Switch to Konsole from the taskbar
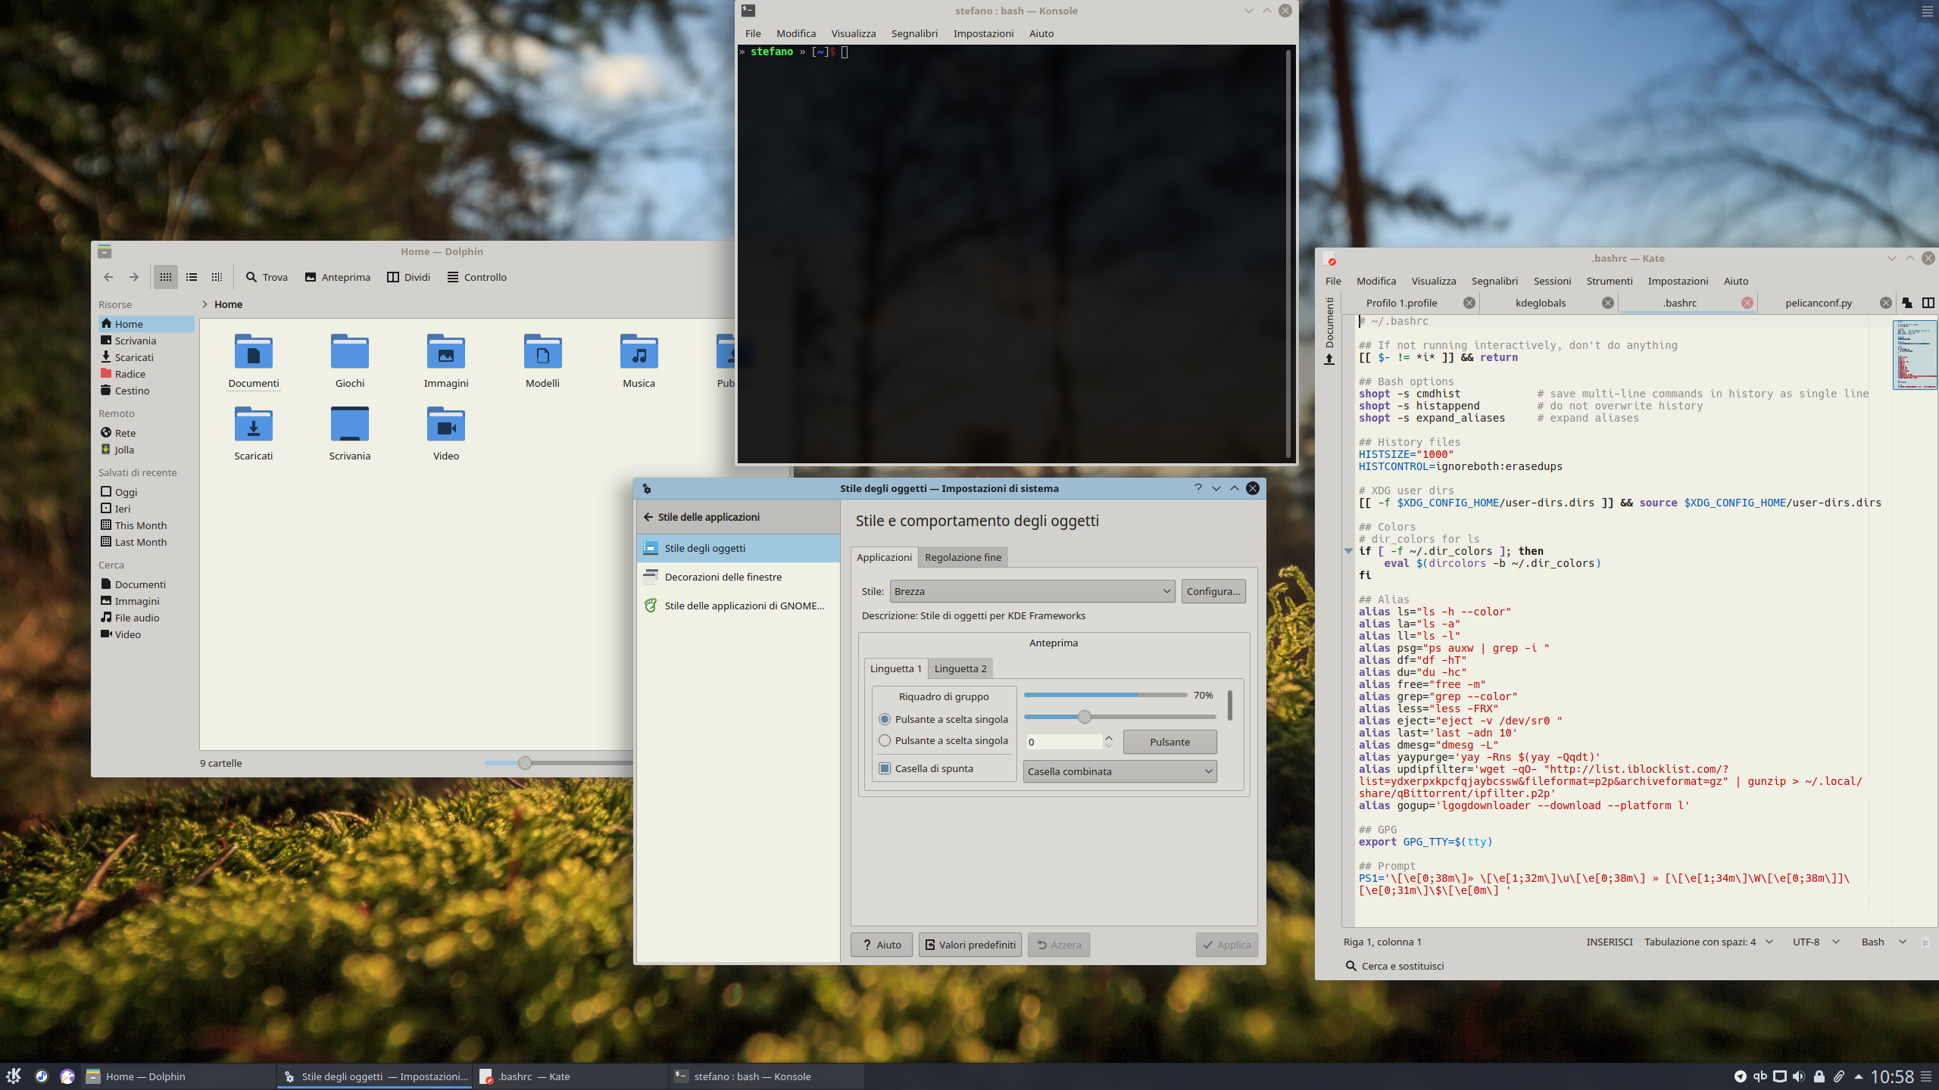 (767, 1076)
